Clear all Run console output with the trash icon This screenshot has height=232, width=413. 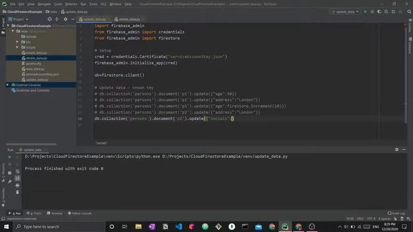(x=17, y=192)
